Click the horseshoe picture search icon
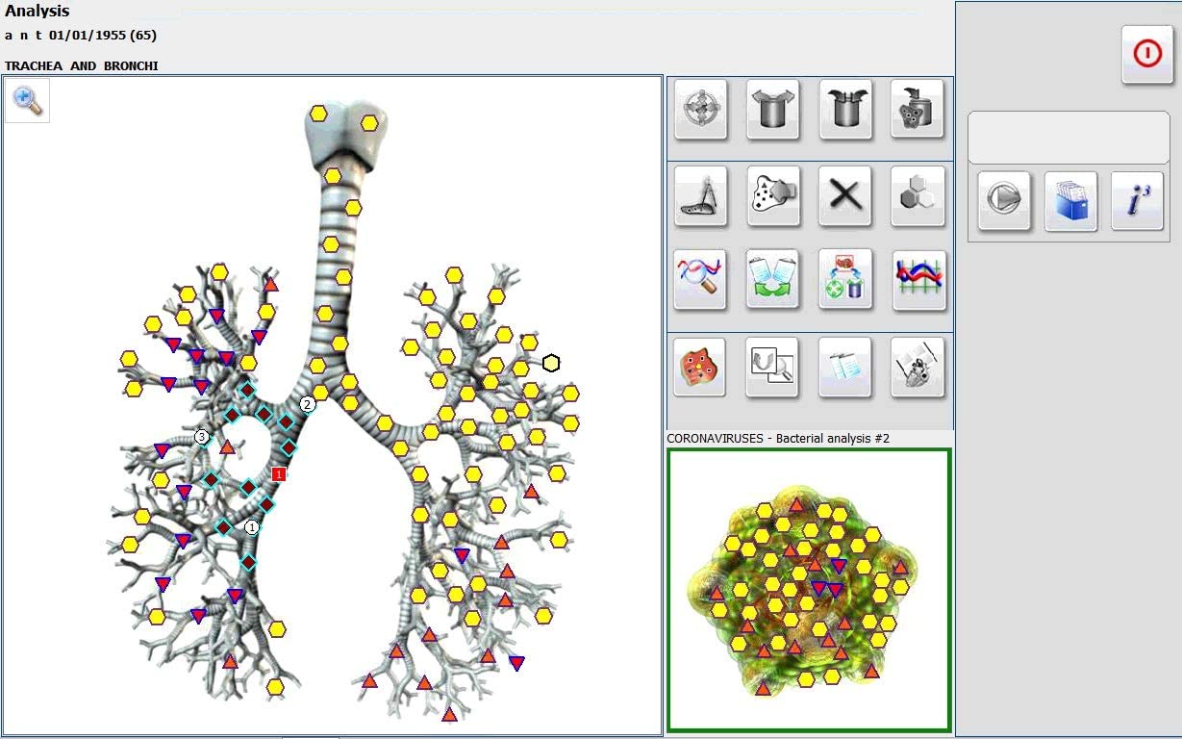Screen dimensions: 1182x739 [x=773, y=368]
